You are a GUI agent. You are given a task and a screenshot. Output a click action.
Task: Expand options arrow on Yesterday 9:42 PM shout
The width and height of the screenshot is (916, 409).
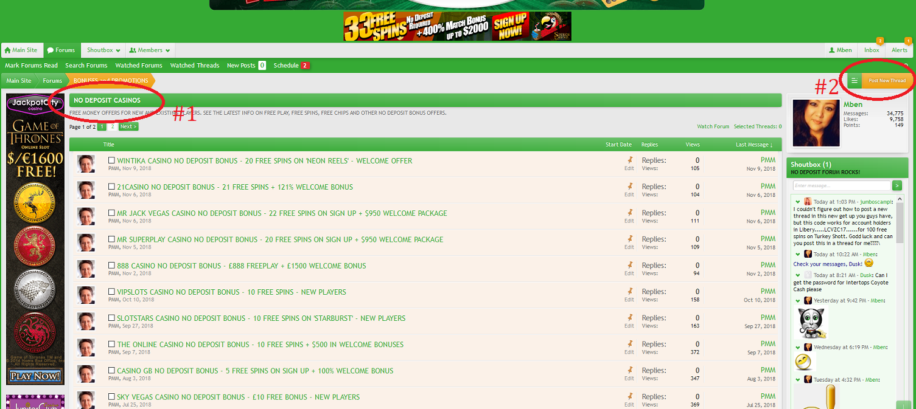pos(798,301)
